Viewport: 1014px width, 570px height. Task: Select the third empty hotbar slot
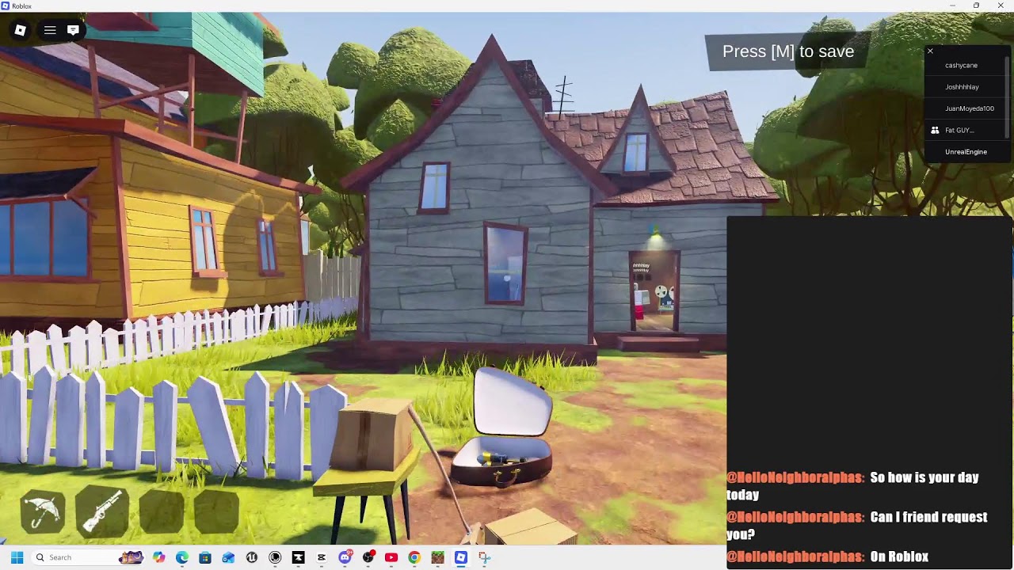click(161, 511)
